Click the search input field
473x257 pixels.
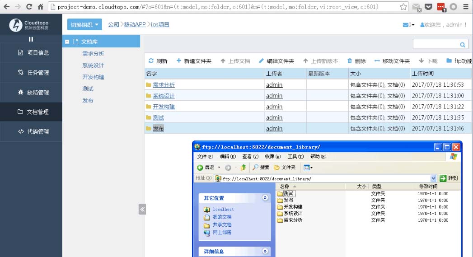[436, 44]
